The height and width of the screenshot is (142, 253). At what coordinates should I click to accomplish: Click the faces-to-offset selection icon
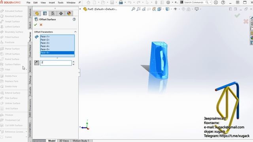tap(37, 37)
